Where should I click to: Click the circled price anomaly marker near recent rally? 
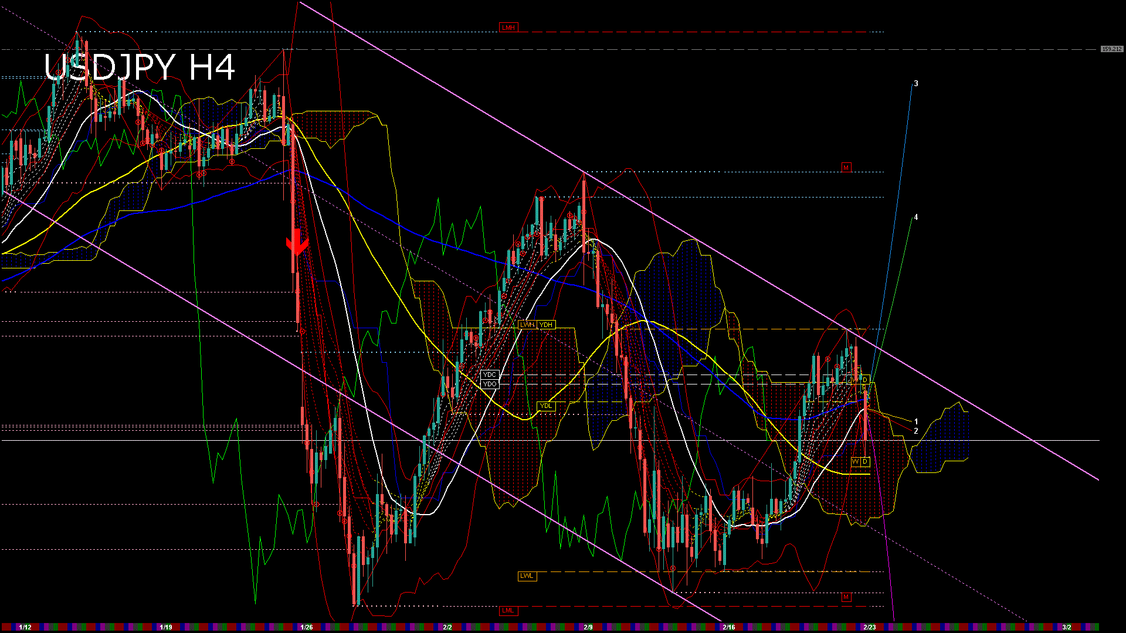(x=827, y=359)
